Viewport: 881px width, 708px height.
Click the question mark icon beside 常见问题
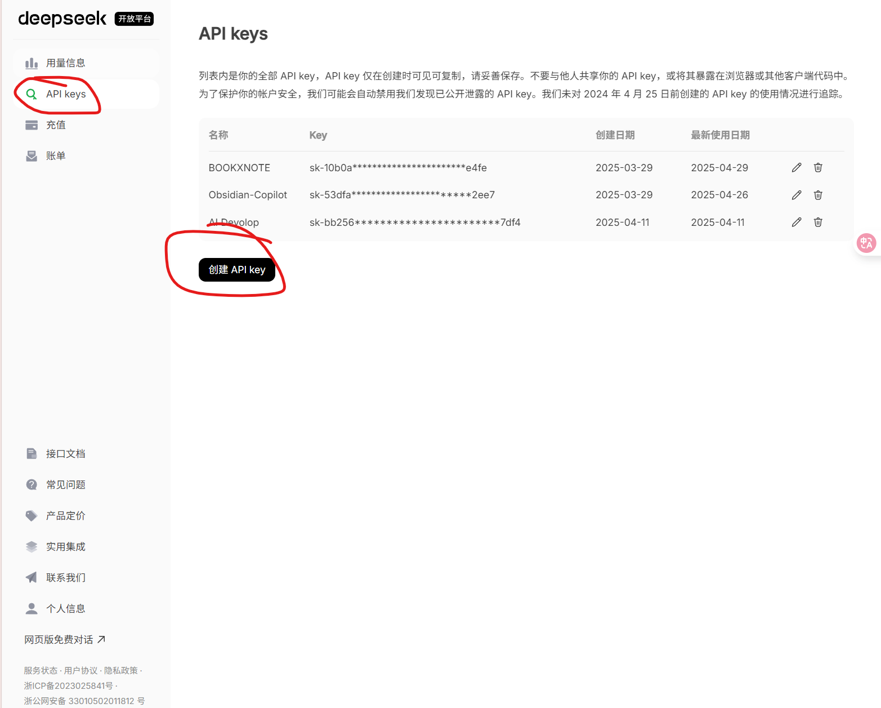click(32, 484)
